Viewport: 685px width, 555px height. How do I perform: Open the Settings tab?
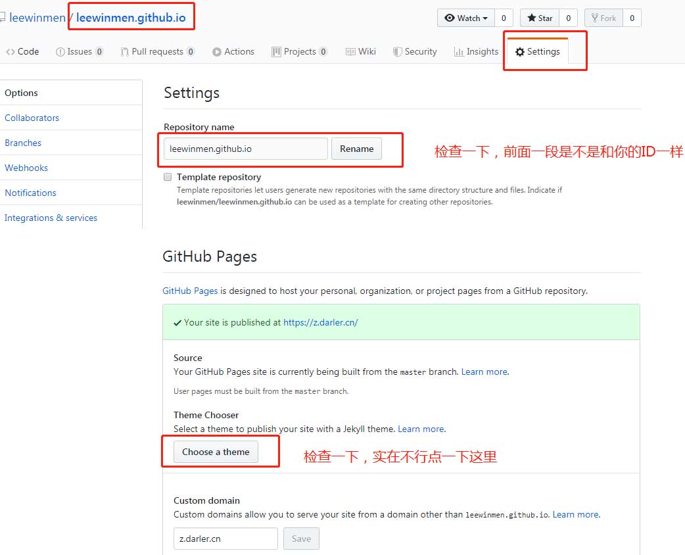(538, 51)
